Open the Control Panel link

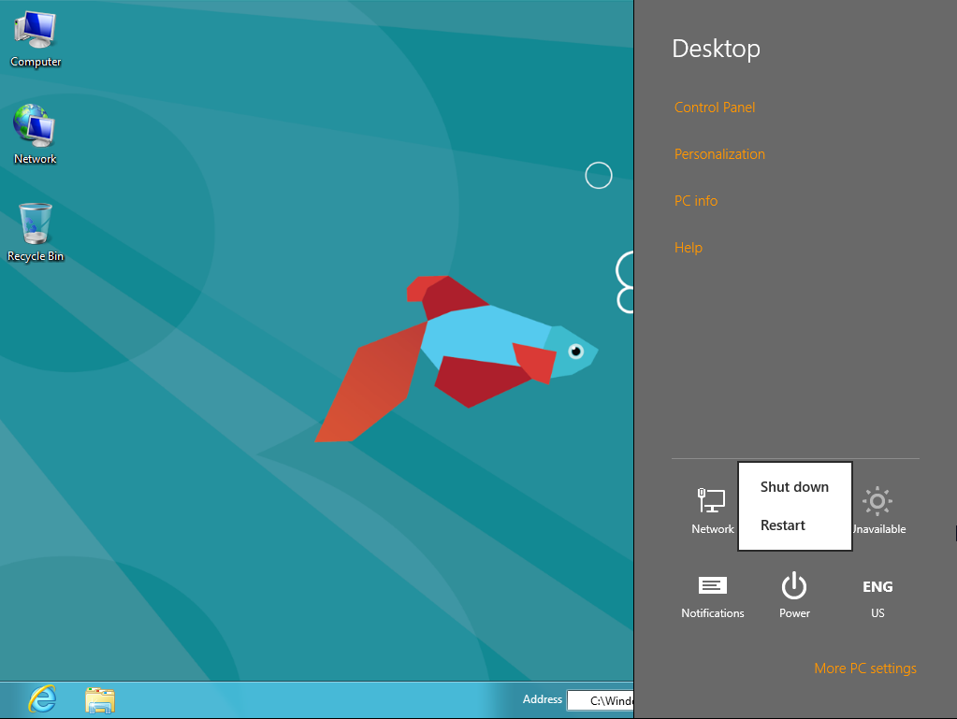pyautogui.click(x=715, y=108)
